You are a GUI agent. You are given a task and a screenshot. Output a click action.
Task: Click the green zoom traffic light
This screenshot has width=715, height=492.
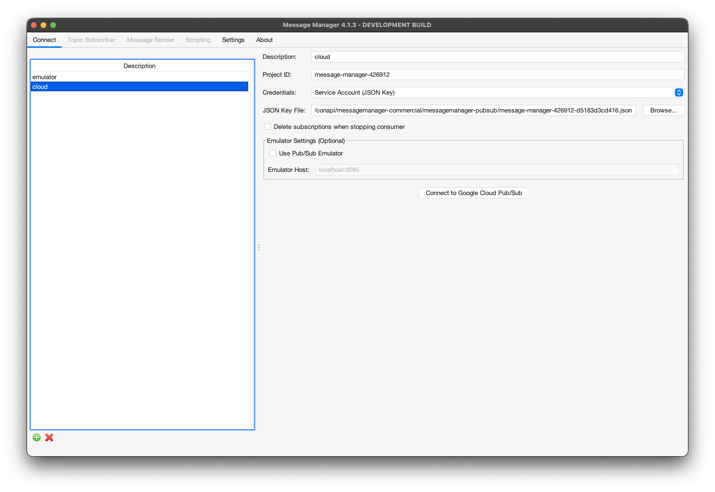pos(53,25)
